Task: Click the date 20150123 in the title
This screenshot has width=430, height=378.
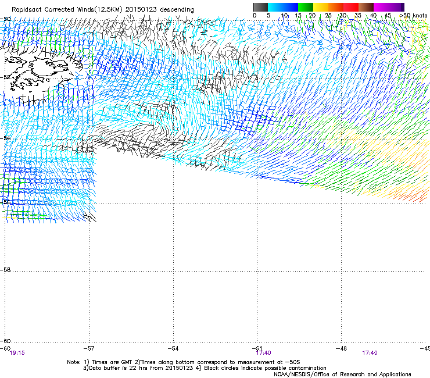Action: [141, 10]
